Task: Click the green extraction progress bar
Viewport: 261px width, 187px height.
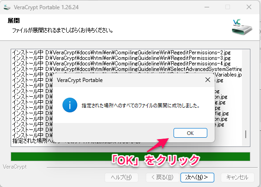Action: tap(130, 157)
